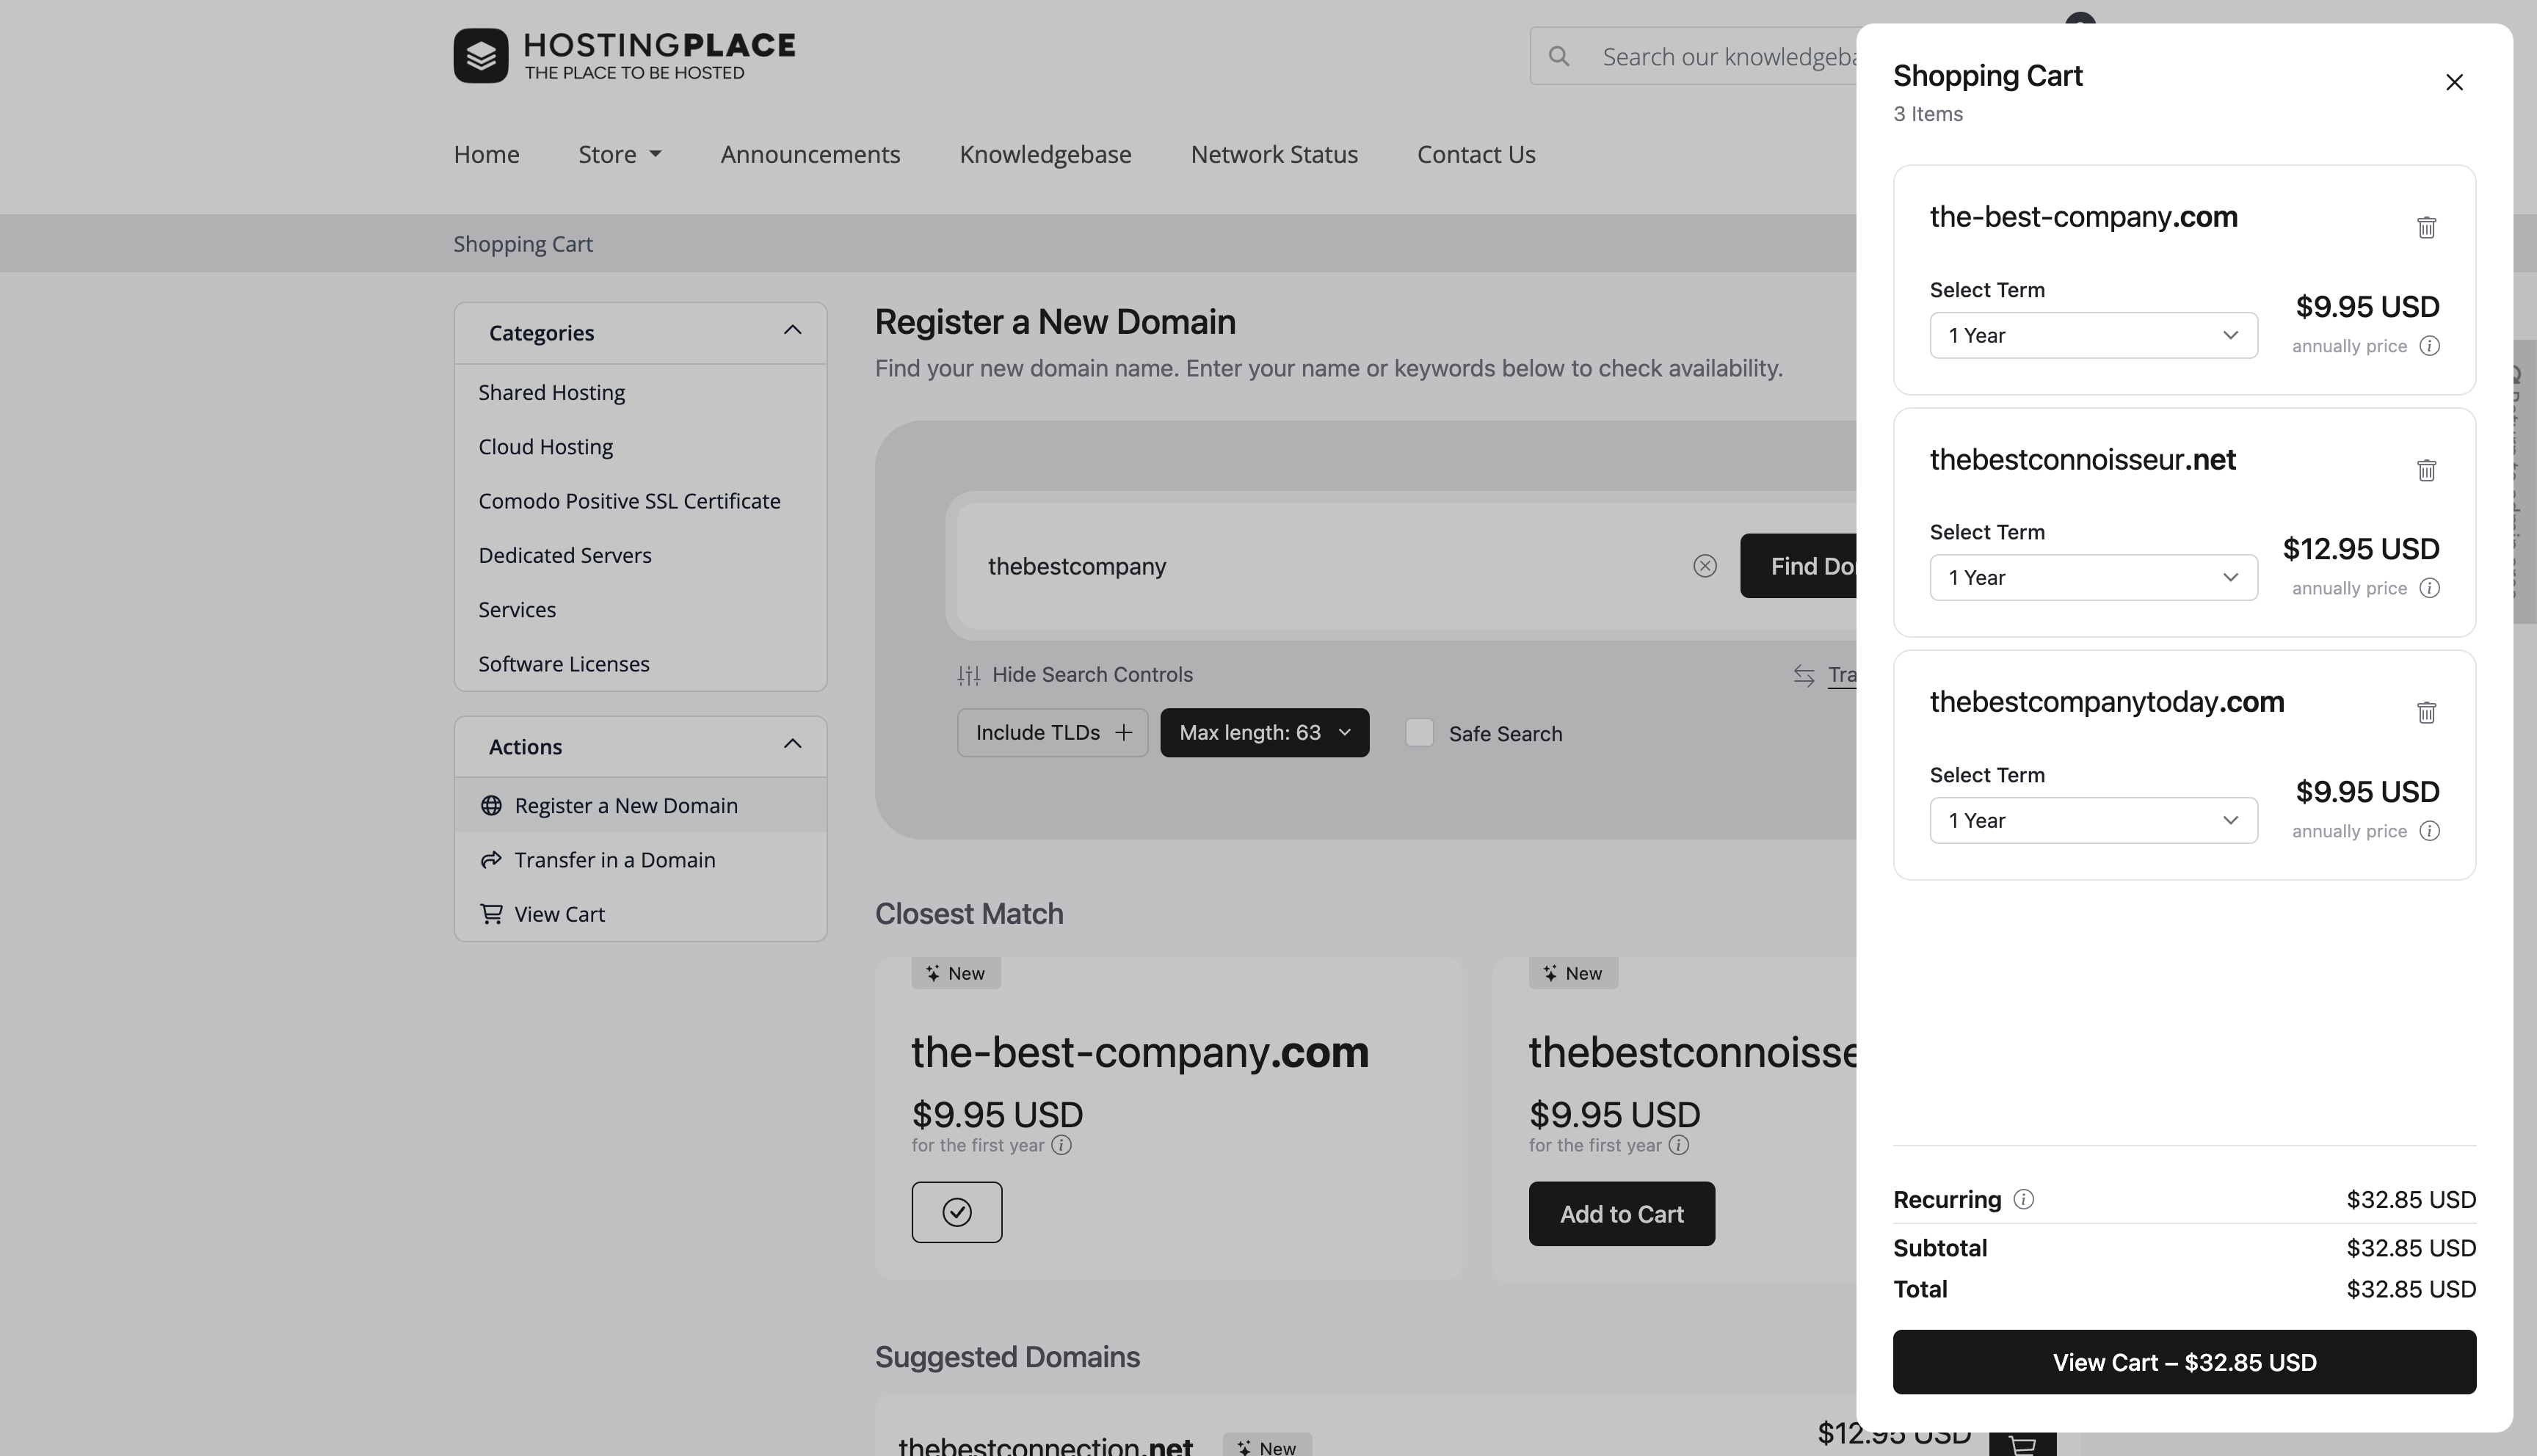The width and height of the screenshot is (2537, 1456).
Task: Click the domain search input field
Action: 1320,566
